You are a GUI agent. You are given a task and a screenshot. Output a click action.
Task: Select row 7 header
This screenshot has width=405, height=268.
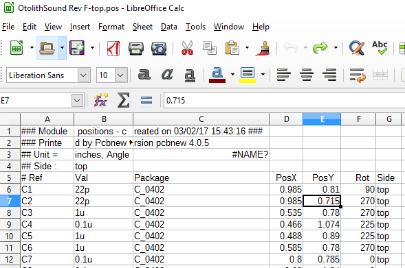[x=10, y=201]
